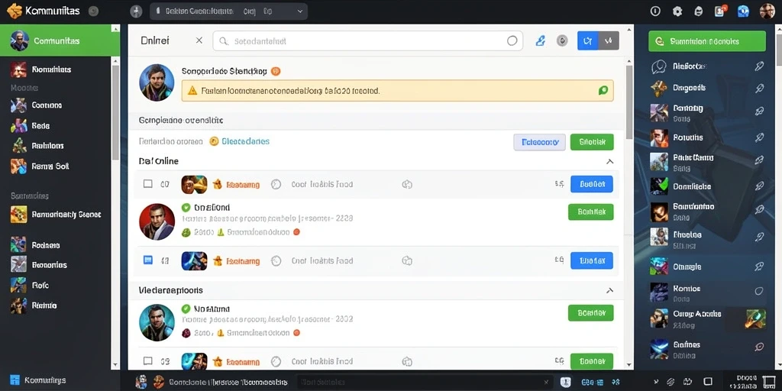Click the blue button in the first list row

pyautogui.click(x=592, y=184)
